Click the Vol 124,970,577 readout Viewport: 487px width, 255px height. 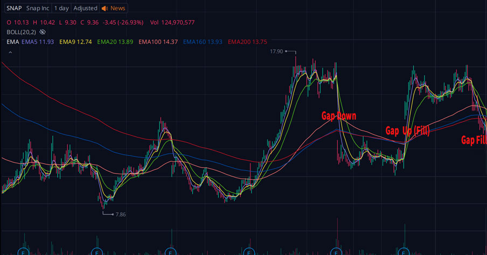172,23
